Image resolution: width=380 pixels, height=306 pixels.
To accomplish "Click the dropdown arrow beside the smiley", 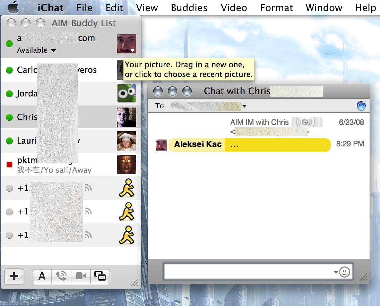I will [336, 272].
